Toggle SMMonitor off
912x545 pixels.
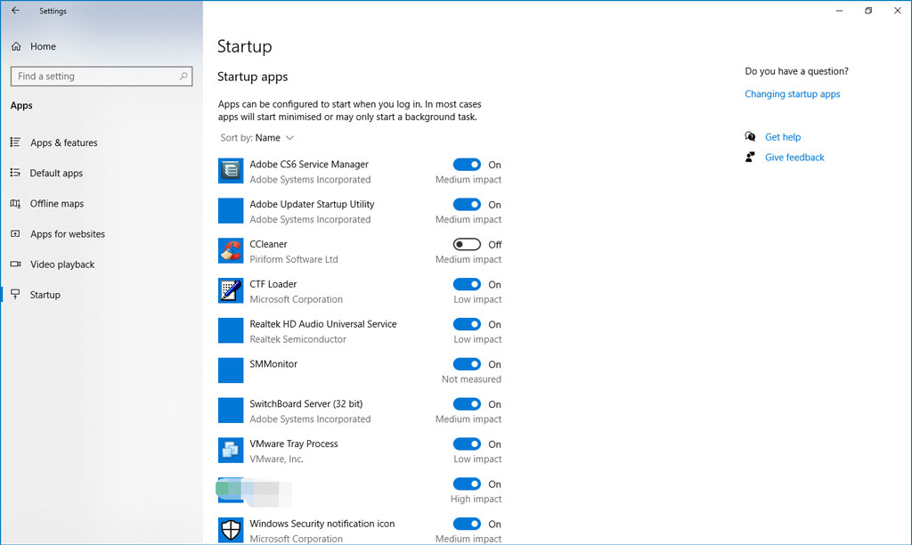(x=467, y=363)
